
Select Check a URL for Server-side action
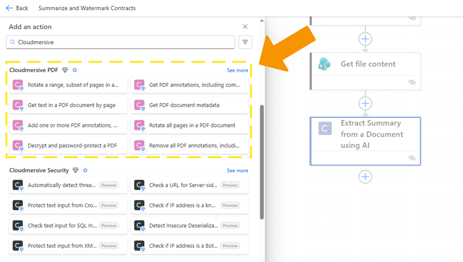coord(189,185)
